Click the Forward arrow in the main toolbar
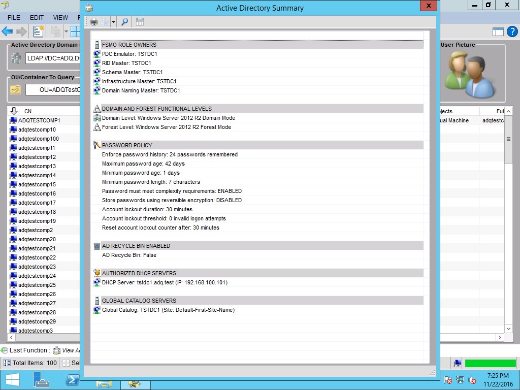520x390 pixels. coord(21,32)
